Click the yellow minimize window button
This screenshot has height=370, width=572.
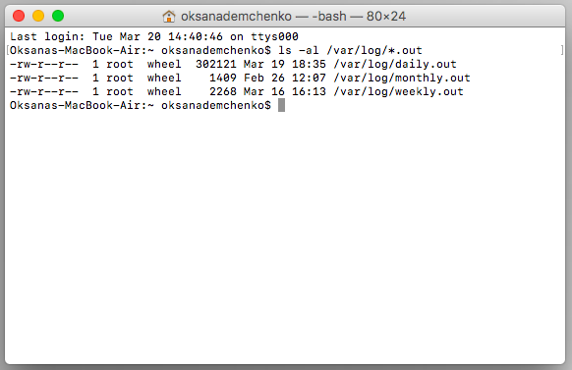coord(38,16)
